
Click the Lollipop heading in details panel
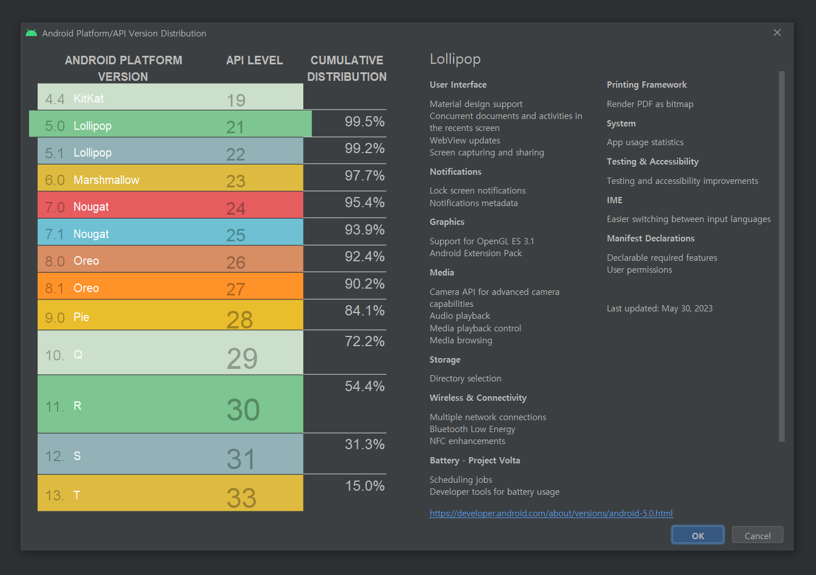(455, 59)
